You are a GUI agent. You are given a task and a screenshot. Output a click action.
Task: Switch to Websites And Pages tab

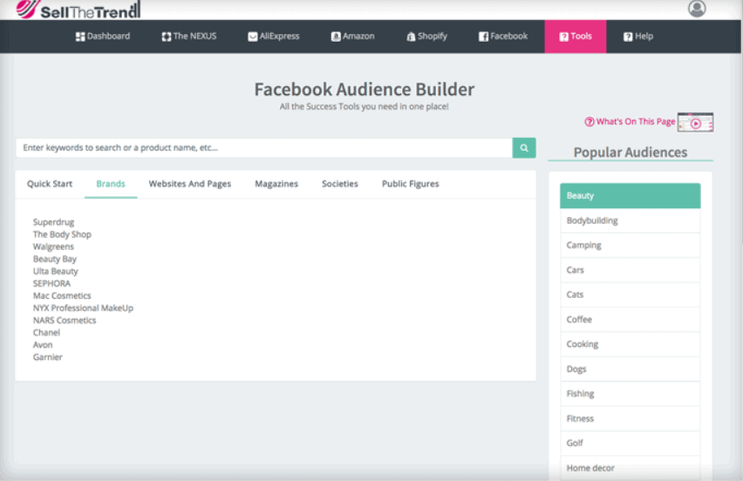coord(190,184)
